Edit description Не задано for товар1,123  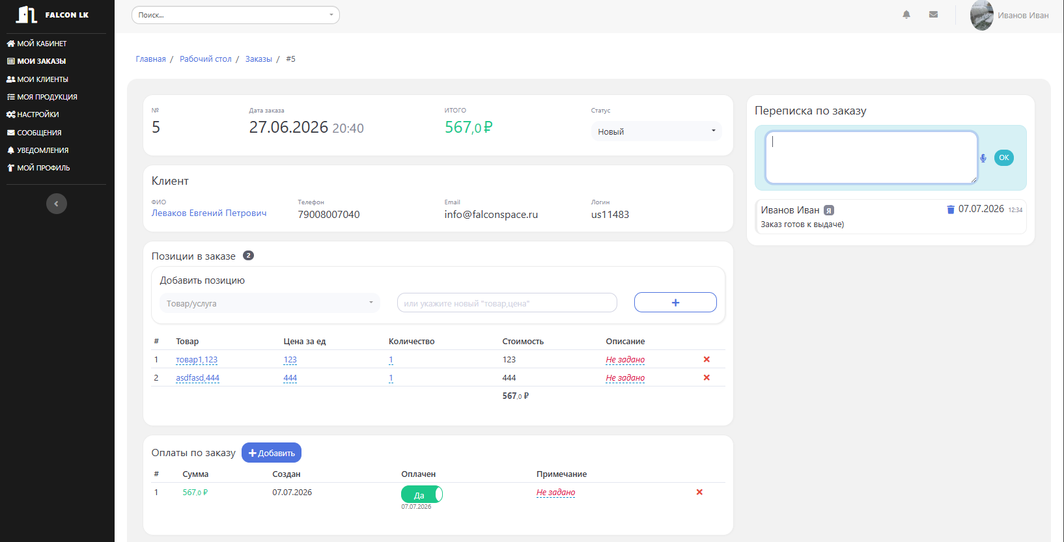(x=625, y=360)
